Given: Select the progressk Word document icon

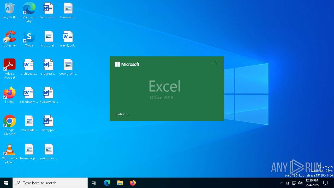Looking at the screenshot, I should click(x=49, y=67).
